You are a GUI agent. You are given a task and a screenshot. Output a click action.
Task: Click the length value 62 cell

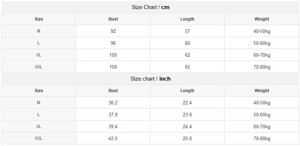[x=188, y=55]
